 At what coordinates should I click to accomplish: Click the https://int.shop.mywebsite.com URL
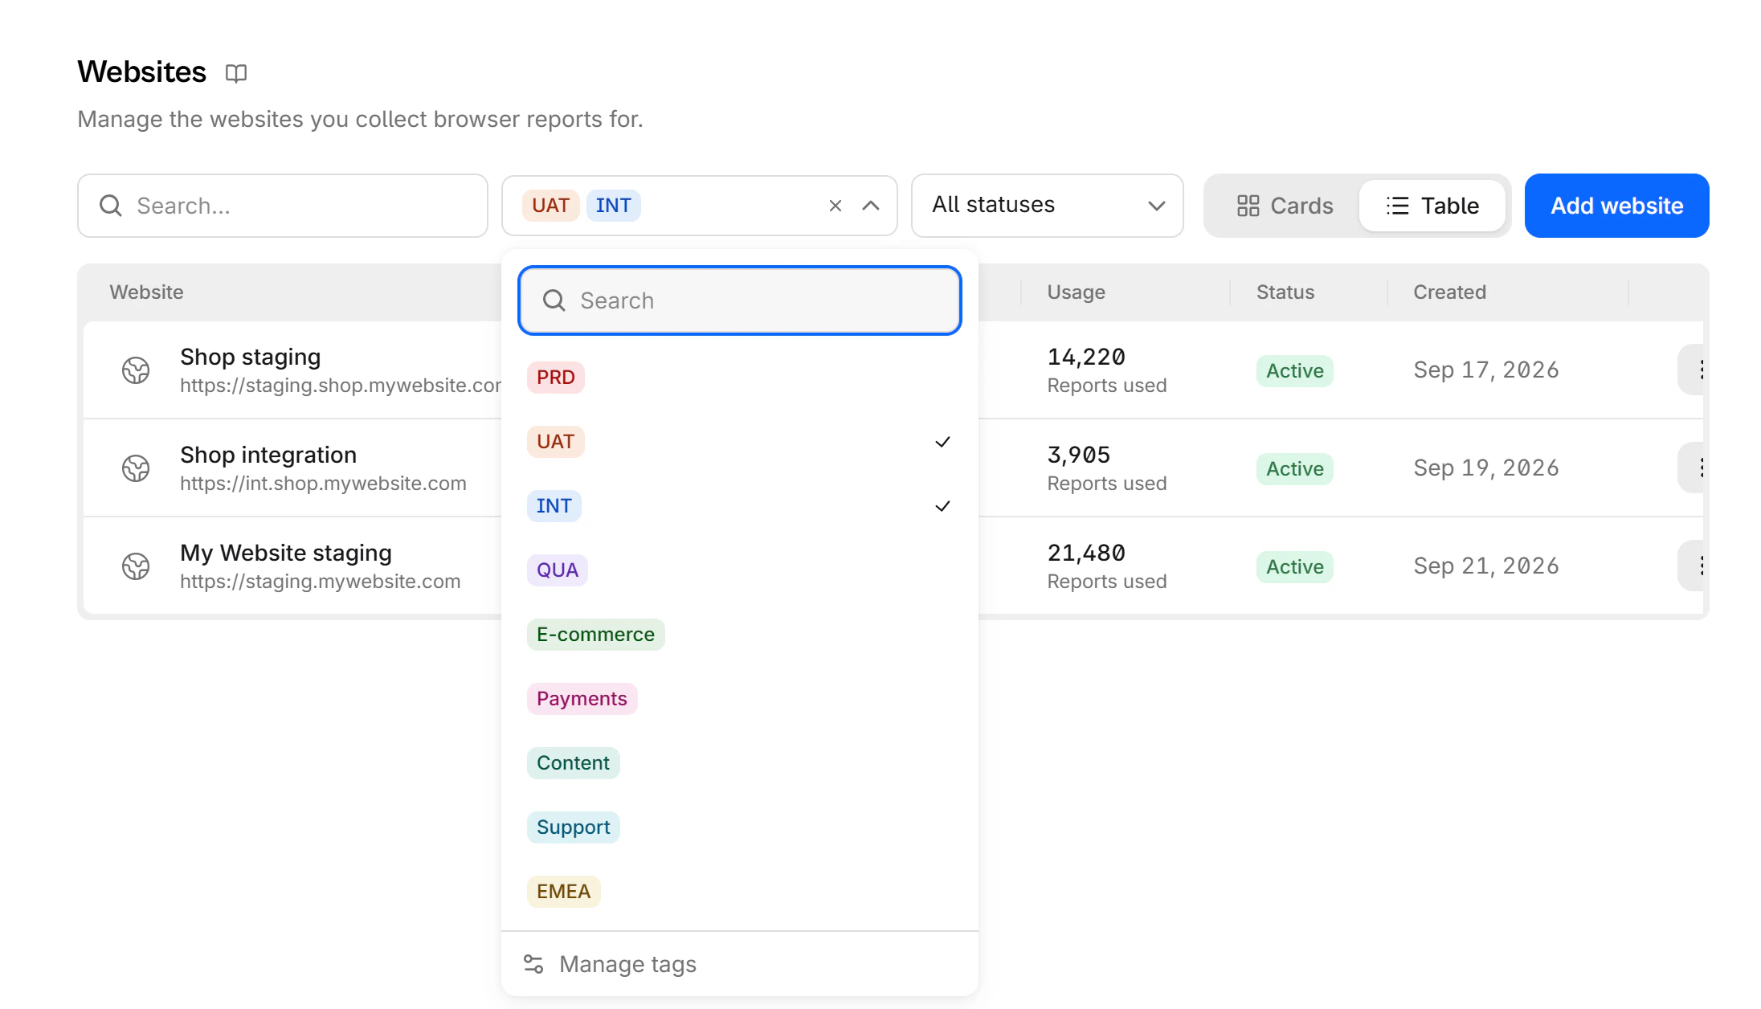(323, 484)
